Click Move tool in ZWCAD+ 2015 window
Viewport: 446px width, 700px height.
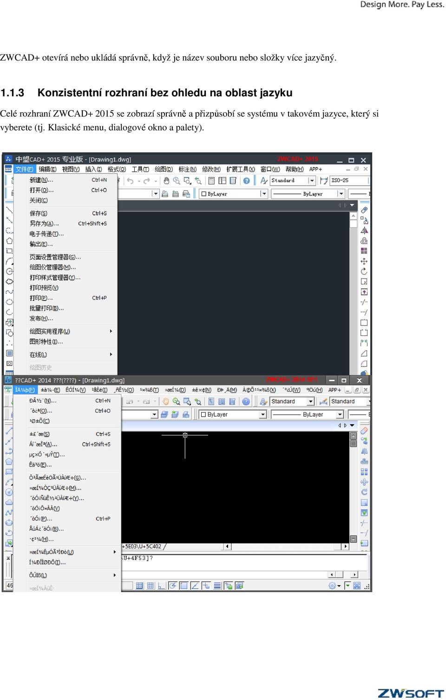(x=364, y=261)
